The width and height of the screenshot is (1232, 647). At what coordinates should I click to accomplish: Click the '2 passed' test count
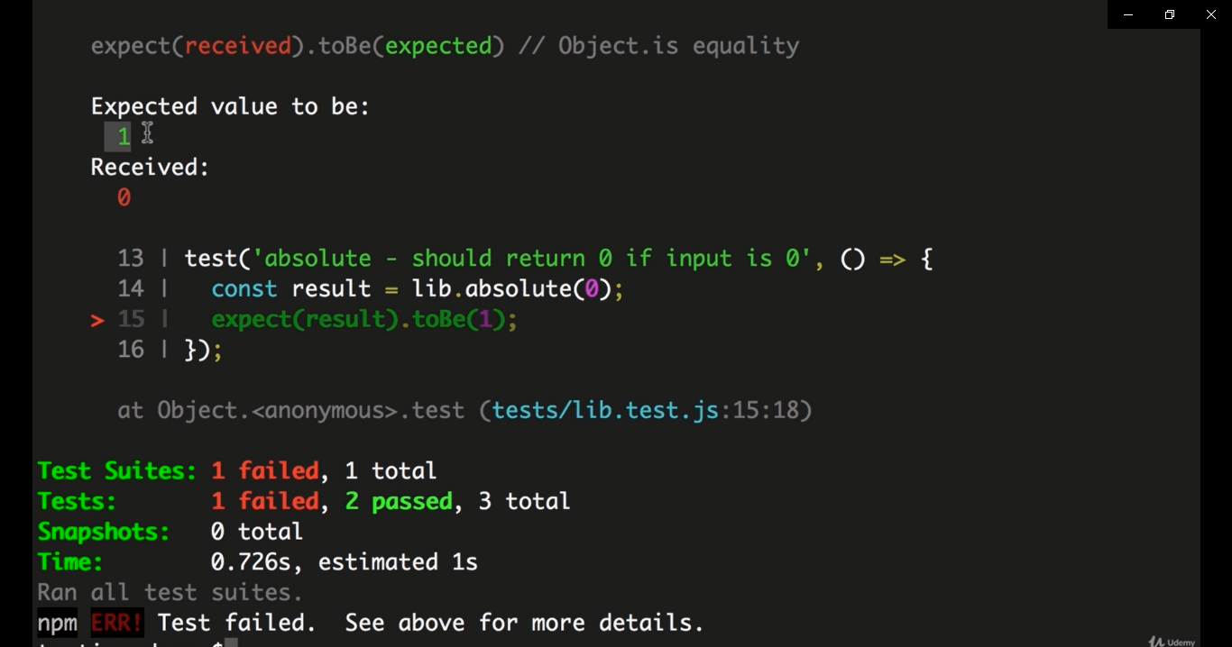click(399, 501)
